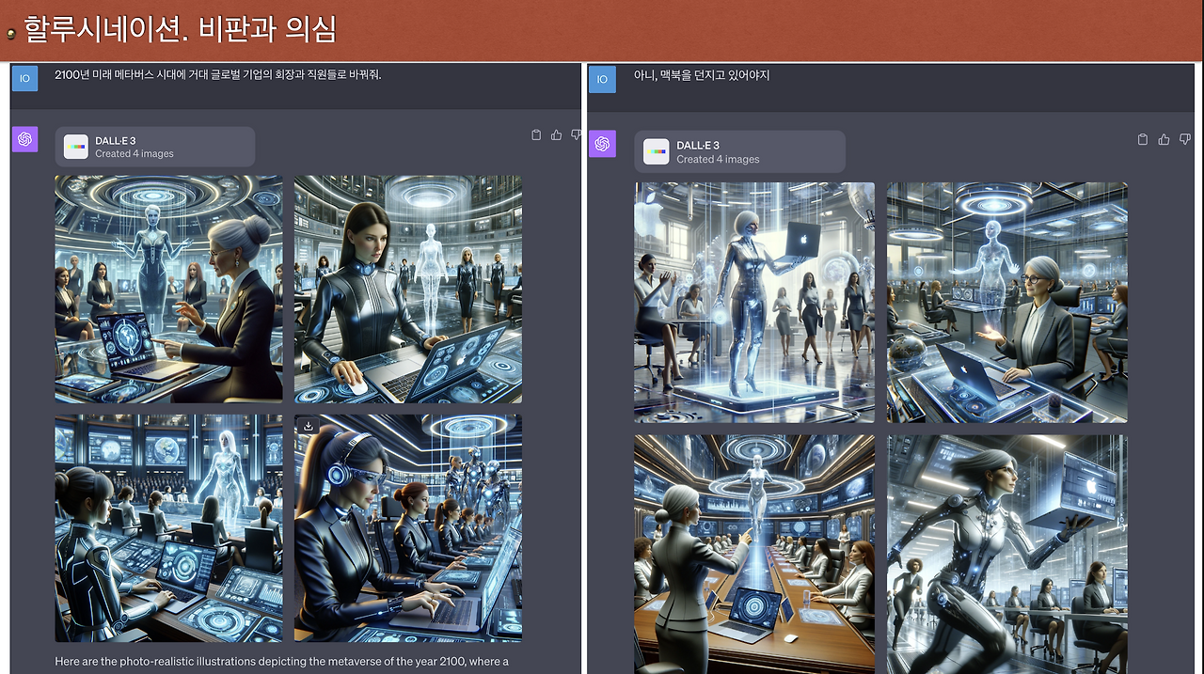Download the headset-woman image via its download icon

tap(309, 426)
